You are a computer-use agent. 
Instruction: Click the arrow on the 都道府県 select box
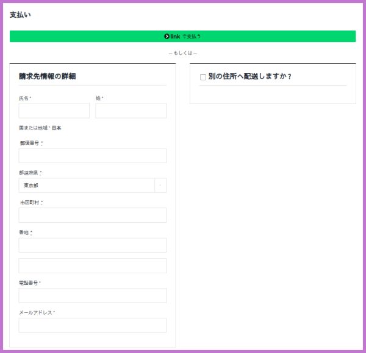[160, 185]
